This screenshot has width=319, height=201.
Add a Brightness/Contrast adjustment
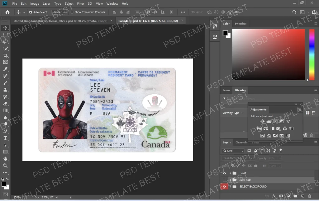(x=262, y=121)
